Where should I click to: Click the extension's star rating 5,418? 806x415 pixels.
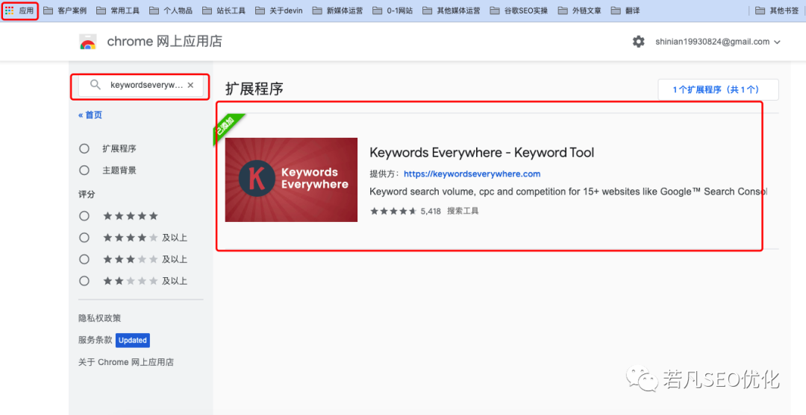tap(405, 211)
